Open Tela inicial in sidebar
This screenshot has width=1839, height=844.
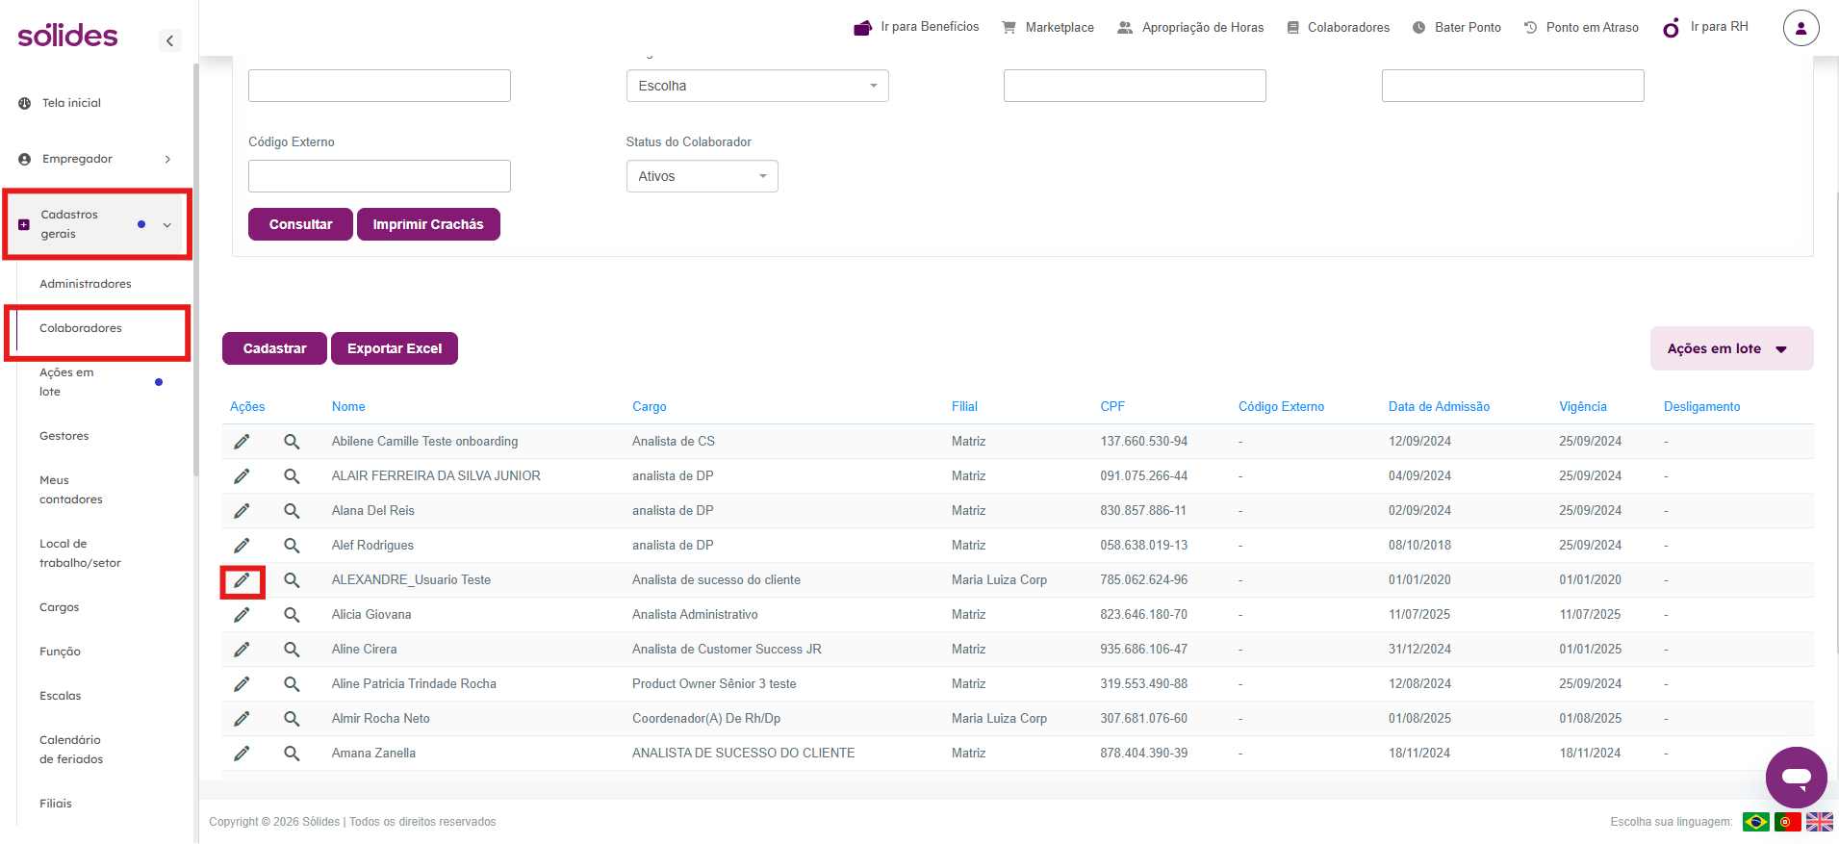[71, 103]
